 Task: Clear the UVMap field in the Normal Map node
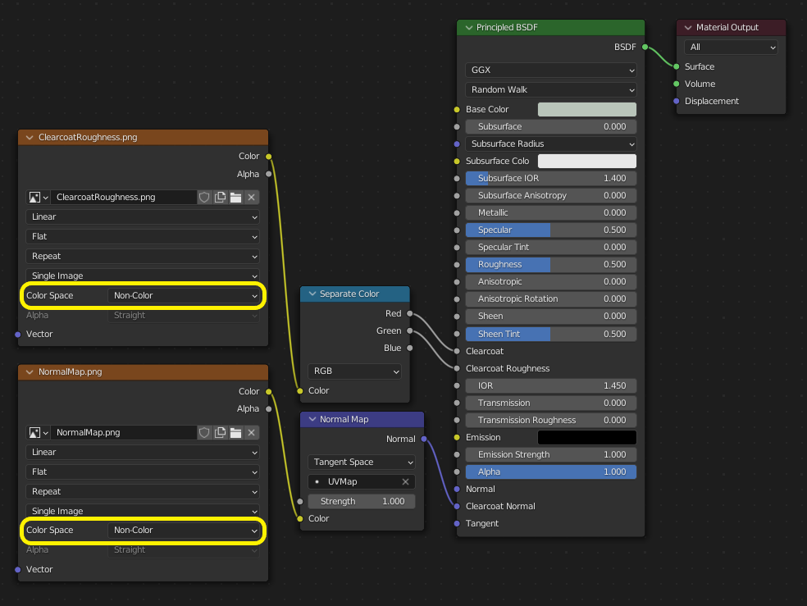click(x=405, y=481)
